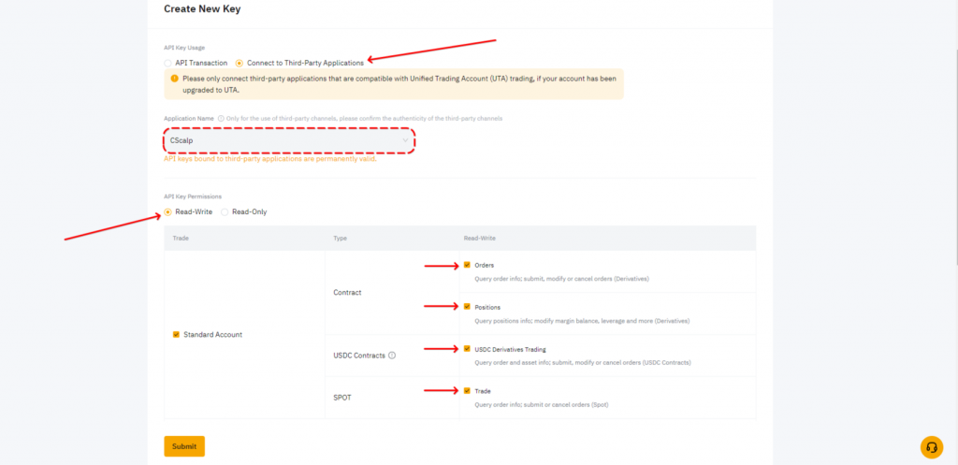Uncheck the SPOT Trade checkbox
The image size is (958, 465).
(x=467, y=391)
